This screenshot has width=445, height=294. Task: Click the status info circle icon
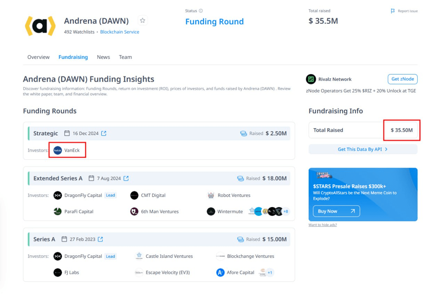pos(201,11)
